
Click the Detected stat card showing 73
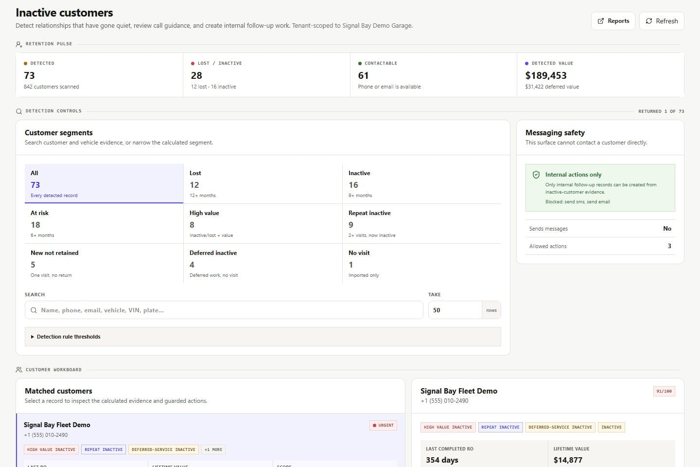(x=99, y=75)
